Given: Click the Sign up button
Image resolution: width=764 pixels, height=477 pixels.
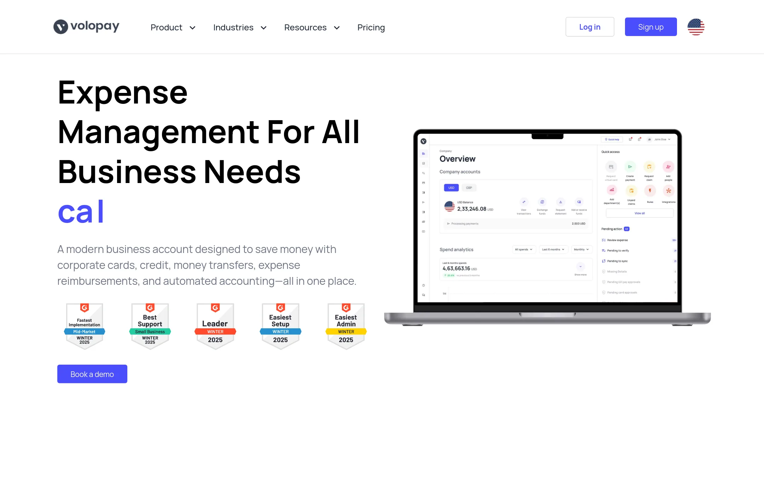Looking at the screenshot, I should 651,27.
